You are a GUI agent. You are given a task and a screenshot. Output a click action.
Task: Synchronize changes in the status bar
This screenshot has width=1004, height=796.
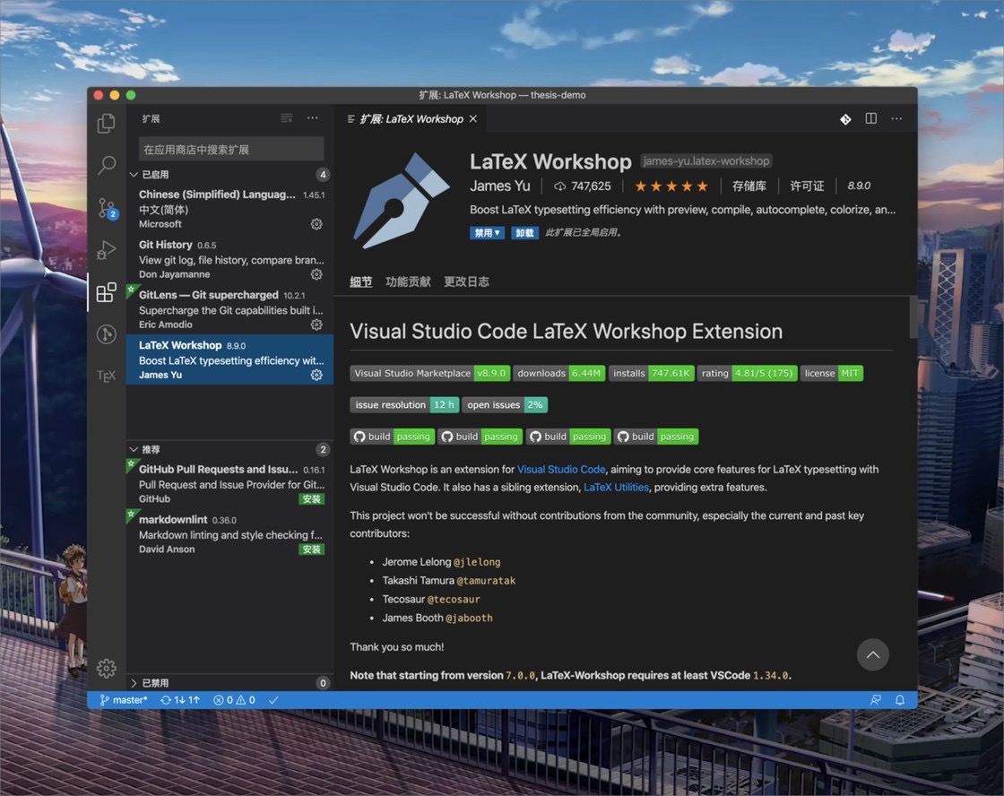180,700
